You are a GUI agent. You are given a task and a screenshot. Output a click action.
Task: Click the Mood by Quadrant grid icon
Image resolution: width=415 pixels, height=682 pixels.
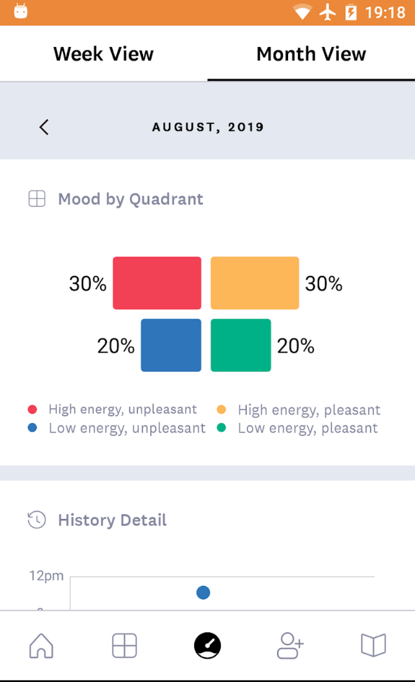(x=37, y=199)
